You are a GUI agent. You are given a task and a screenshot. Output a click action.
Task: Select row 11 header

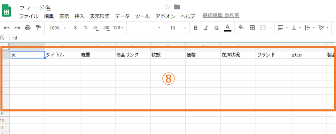[x=5, y=128]
